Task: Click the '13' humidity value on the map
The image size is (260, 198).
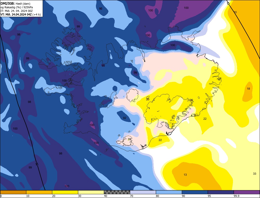Action: (x=185, y=175)
